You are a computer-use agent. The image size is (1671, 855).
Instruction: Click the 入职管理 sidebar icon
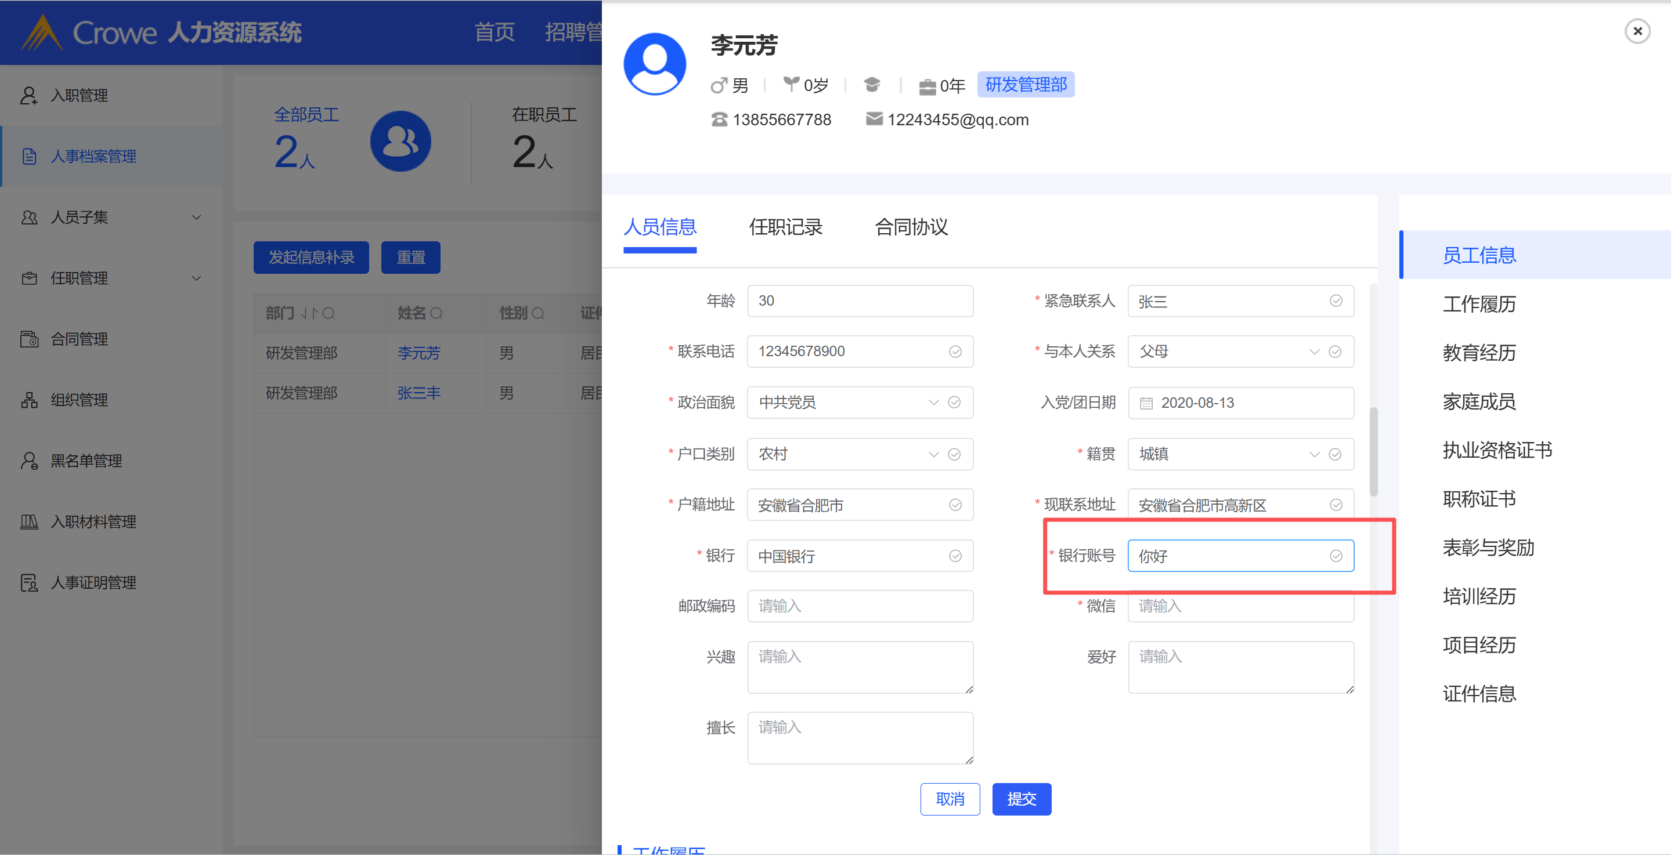click(28, 95)
